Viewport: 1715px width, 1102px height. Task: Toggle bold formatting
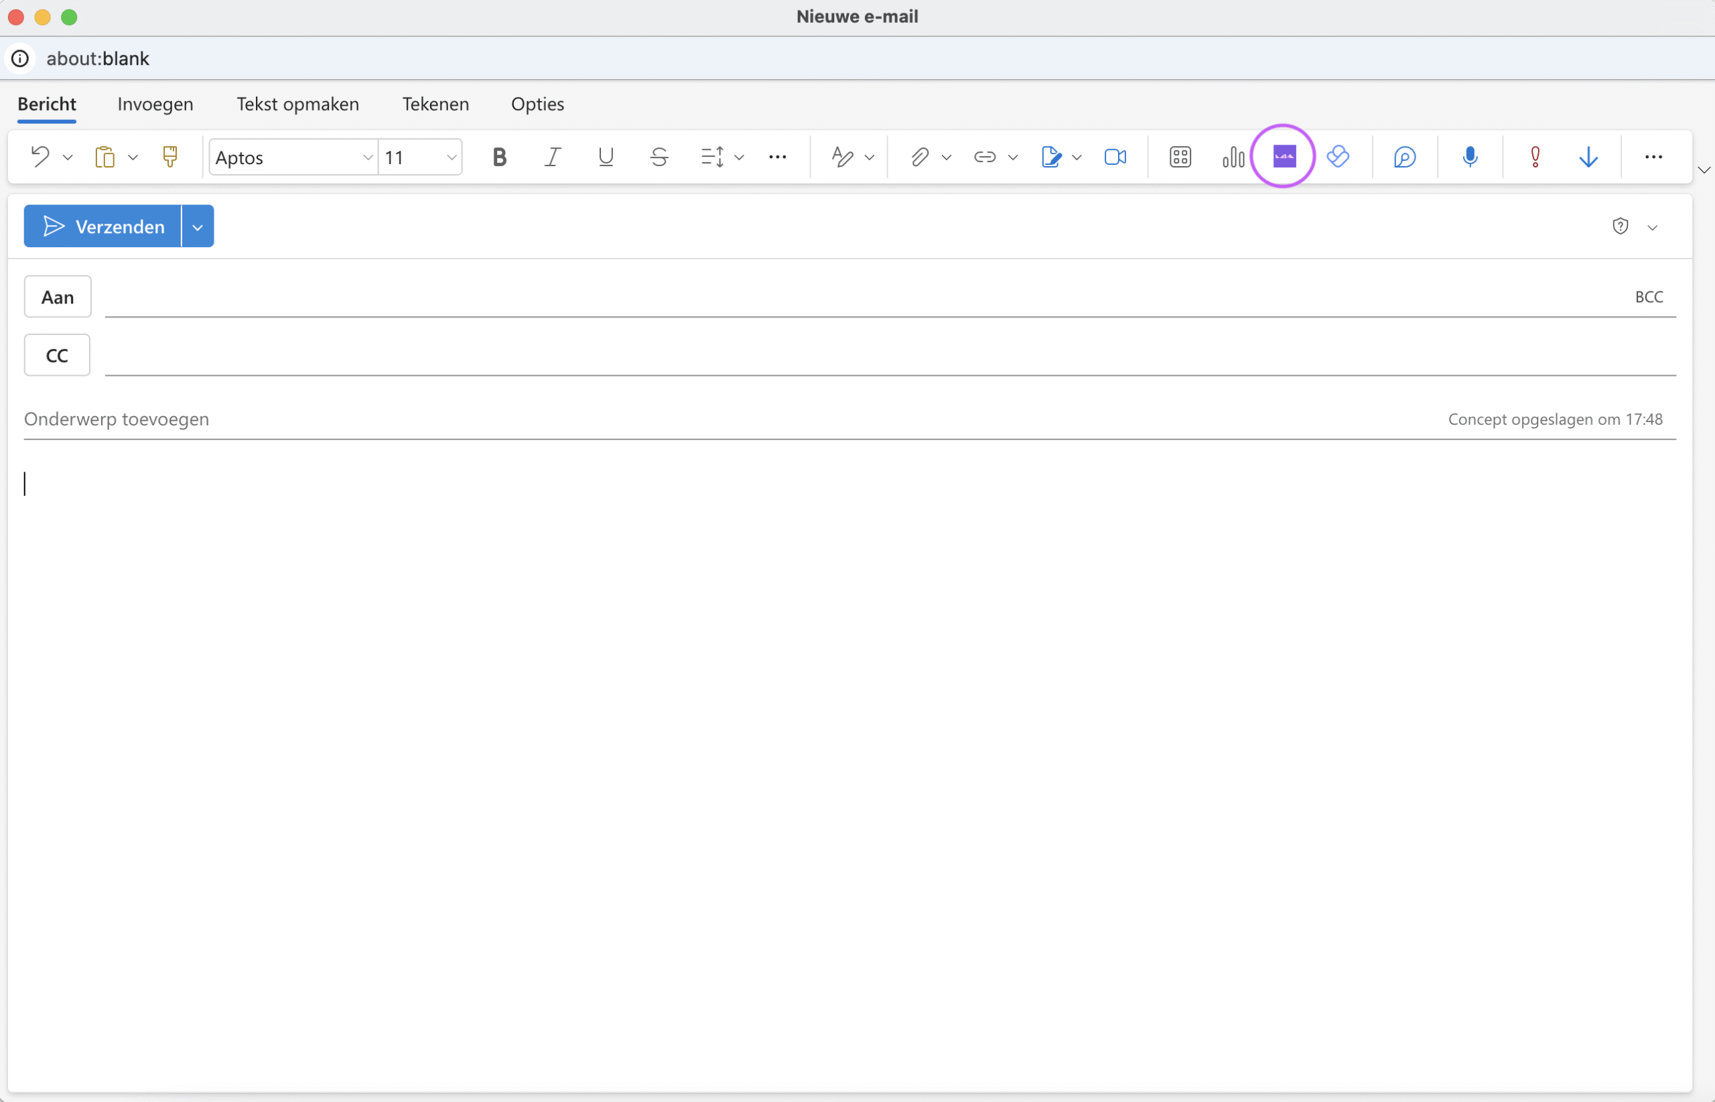click(499, 157)
